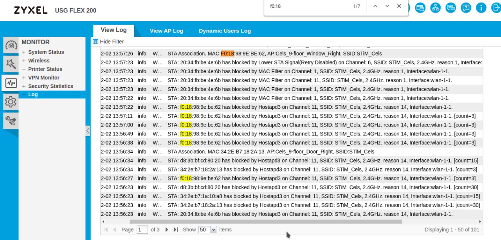The image size is (501, 240).
Task: Expand the System Status tree node
Action: [x=24, y=52]
